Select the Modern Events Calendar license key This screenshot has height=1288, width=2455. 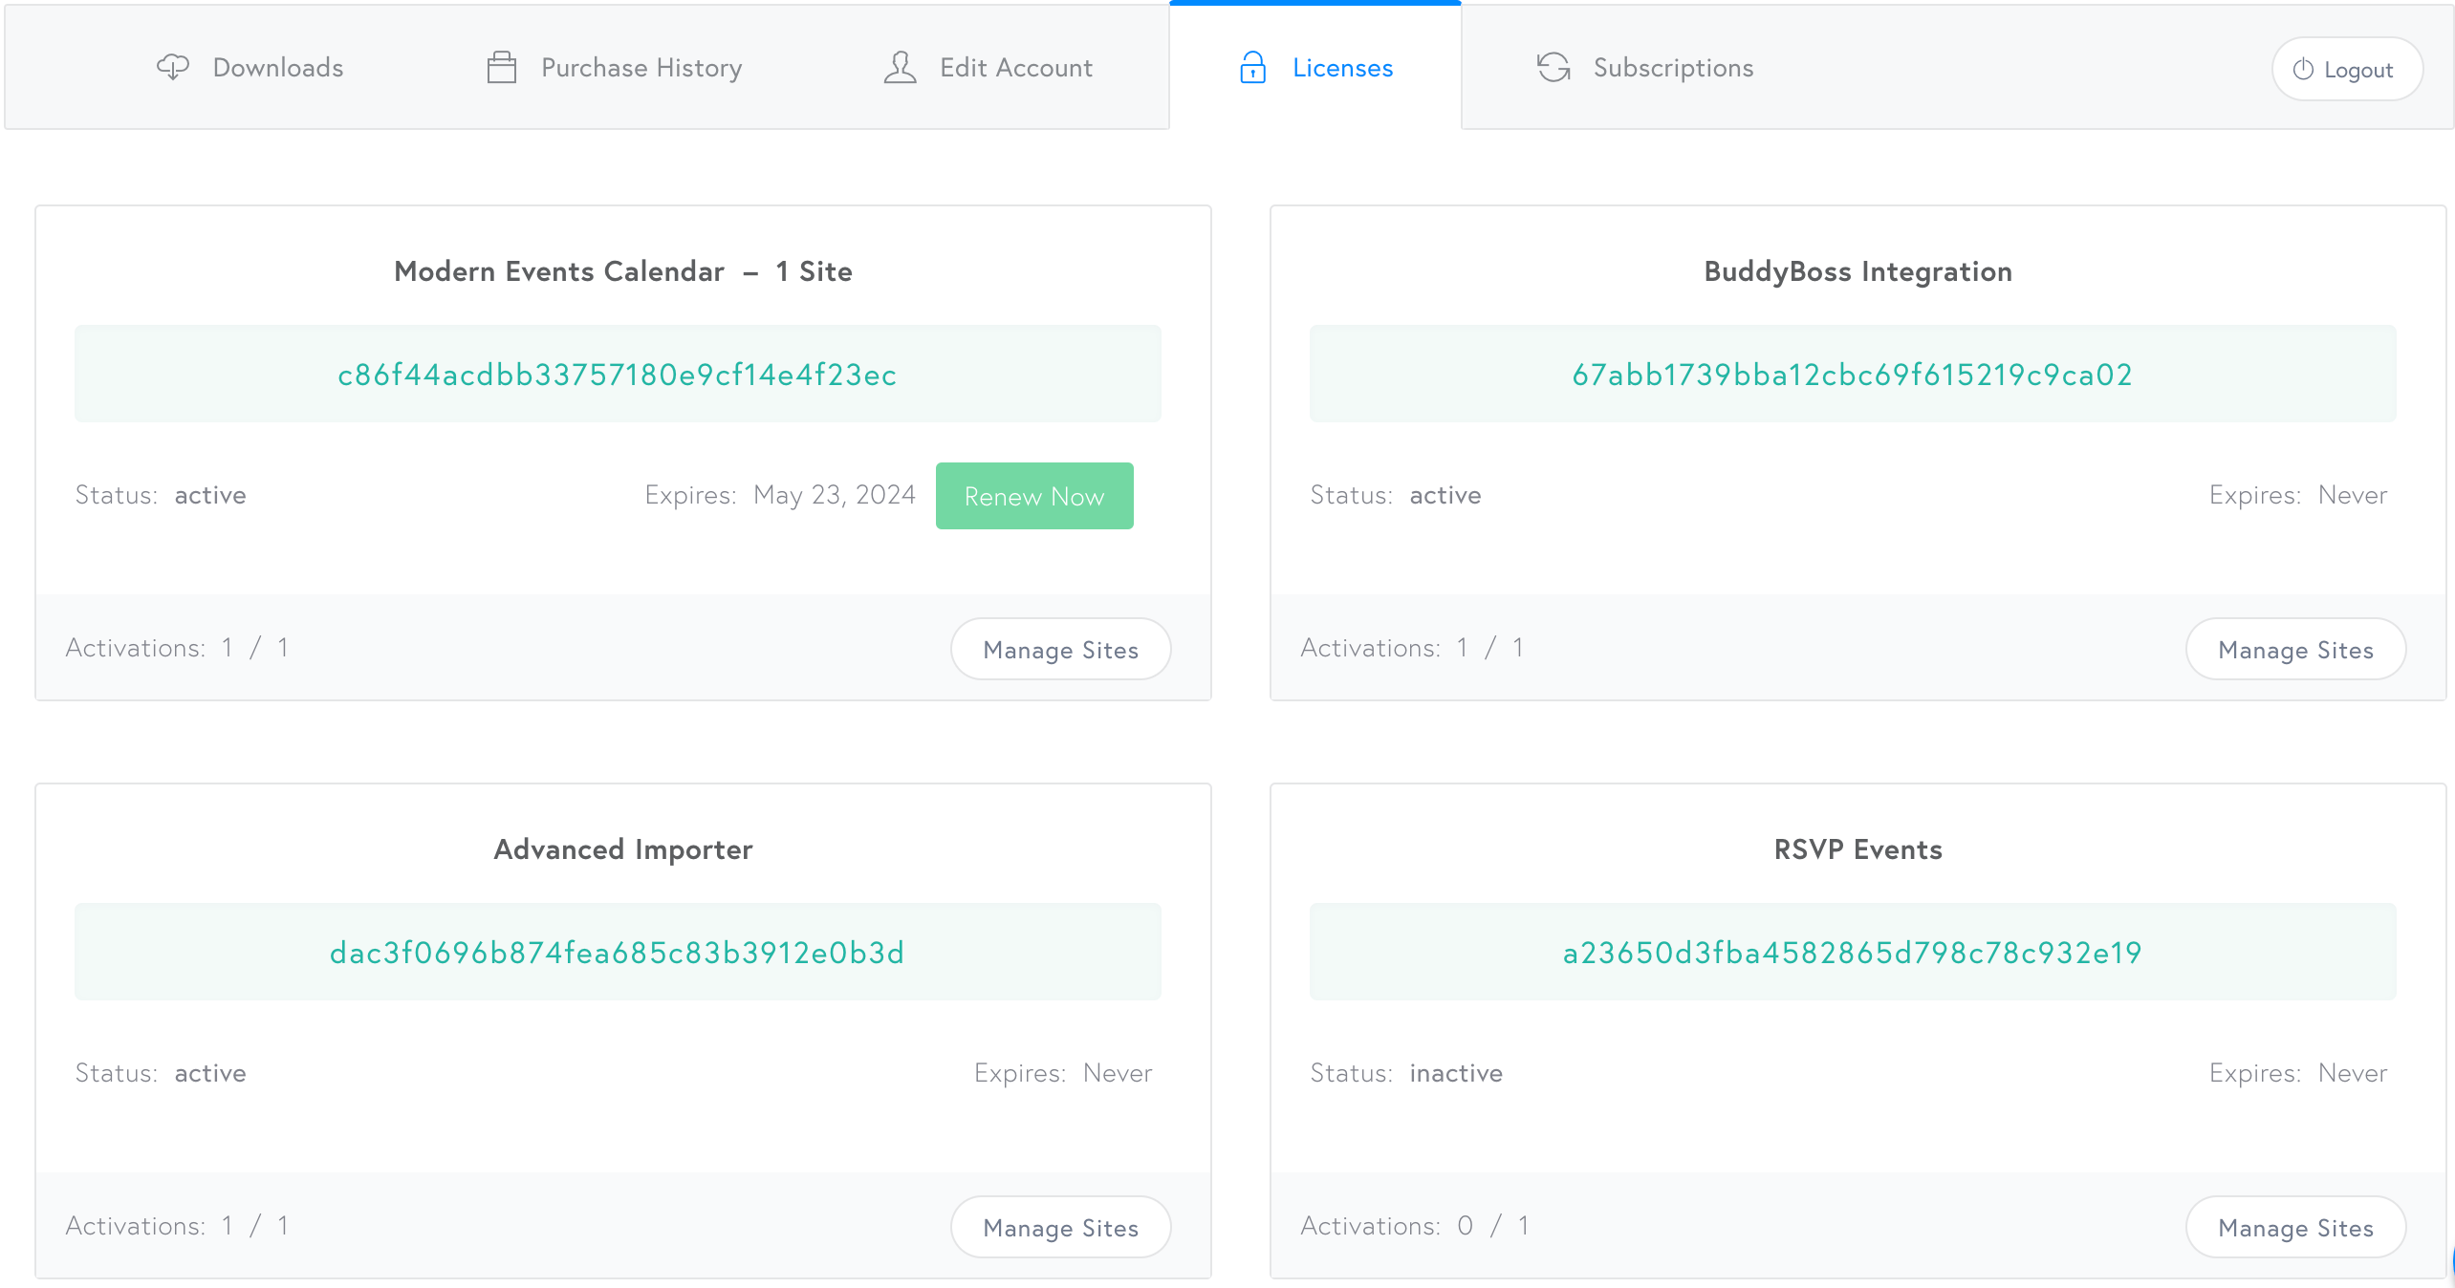pos(617,375)
